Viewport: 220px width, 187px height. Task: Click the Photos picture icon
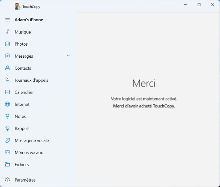8,44
